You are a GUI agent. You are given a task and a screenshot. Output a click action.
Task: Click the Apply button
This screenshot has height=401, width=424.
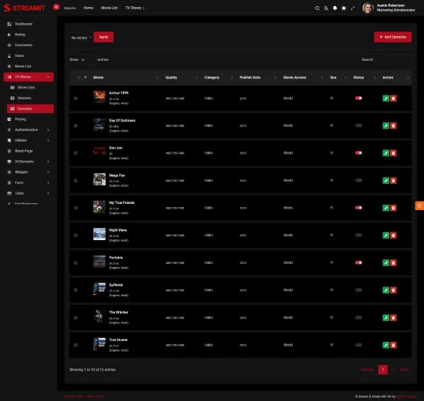click(103, 37)
